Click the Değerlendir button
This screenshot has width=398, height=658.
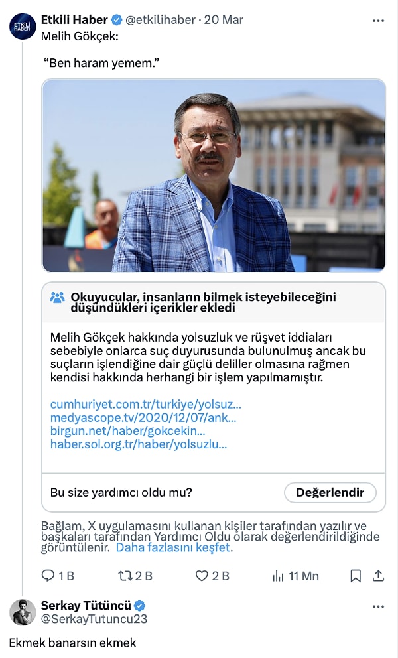point(330,492)
